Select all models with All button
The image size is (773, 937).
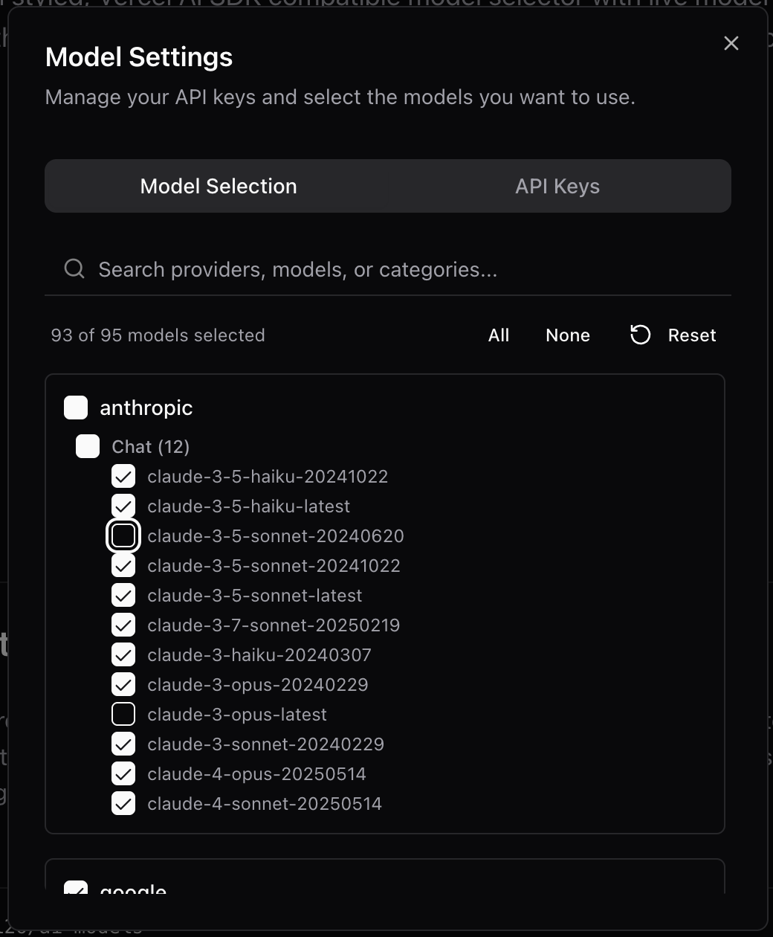(499, 335)
